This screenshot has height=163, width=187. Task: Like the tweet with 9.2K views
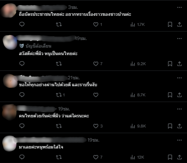tap(96, 64)
